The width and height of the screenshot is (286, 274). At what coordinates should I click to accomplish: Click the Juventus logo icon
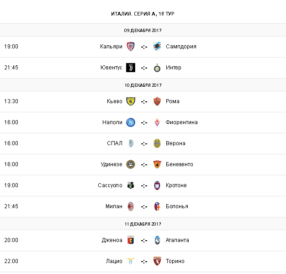pos(131,68)
